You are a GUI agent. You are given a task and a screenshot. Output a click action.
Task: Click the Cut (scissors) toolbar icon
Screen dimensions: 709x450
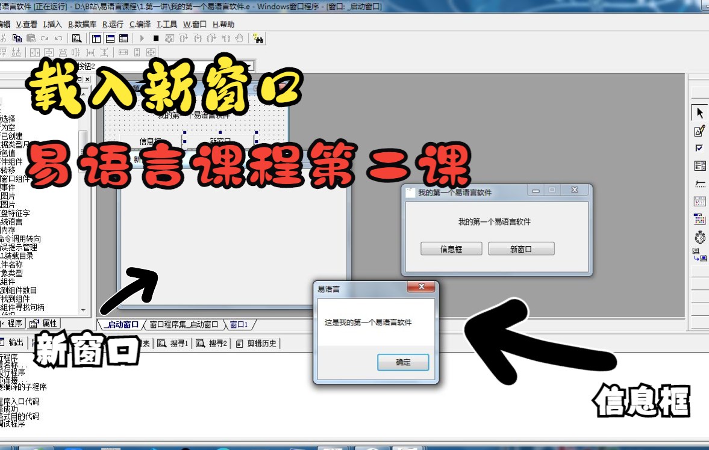click(x=5, y=38)
